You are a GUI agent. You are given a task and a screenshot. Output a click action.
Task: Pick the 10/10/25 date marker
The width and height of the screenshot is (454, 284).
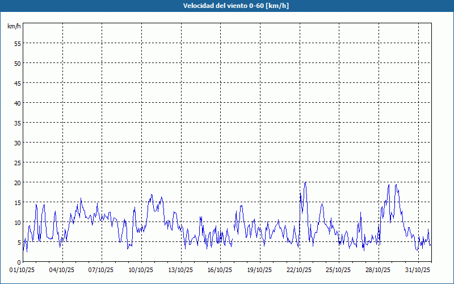[141, 270]
